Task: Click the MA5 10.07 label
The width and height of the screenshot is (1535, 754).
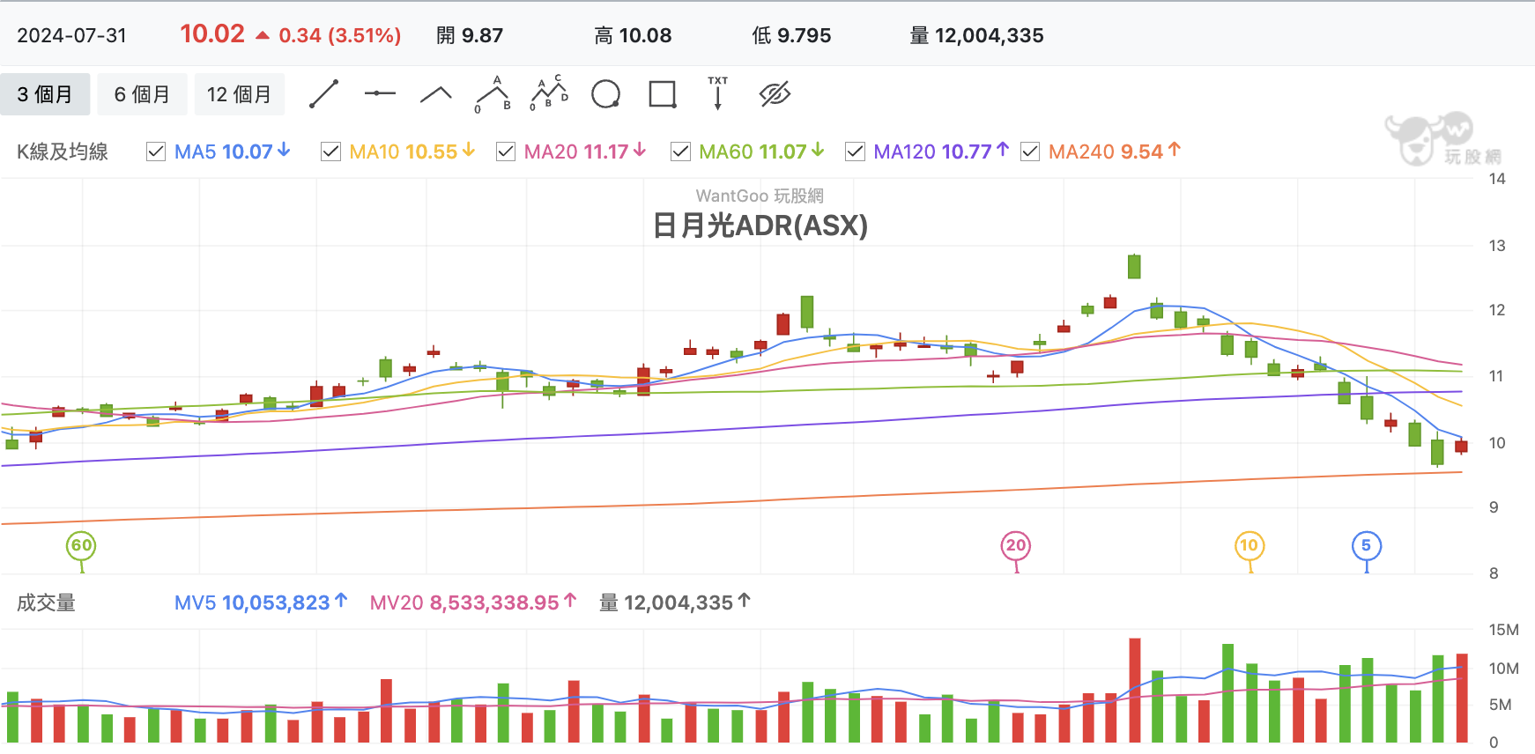Action: coord(233,152)
